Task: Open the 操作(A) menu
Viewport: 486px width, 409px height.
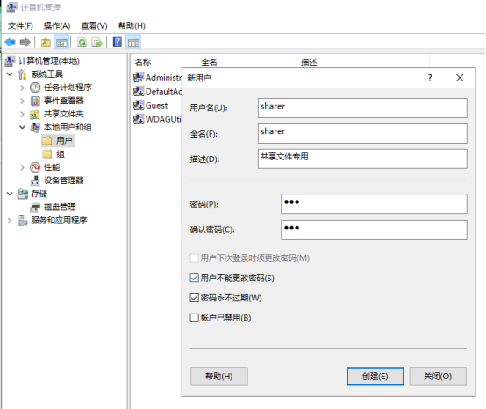Action: pos(57,25)
